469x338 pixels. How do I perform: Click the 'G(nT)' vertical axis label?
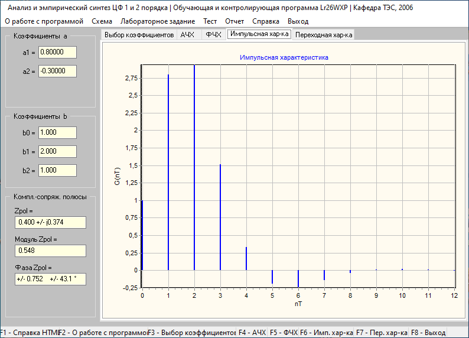[117, 176]
